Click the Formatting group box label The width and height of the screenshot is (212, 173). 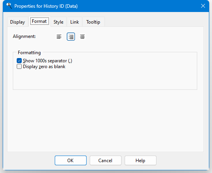(29, 53)
